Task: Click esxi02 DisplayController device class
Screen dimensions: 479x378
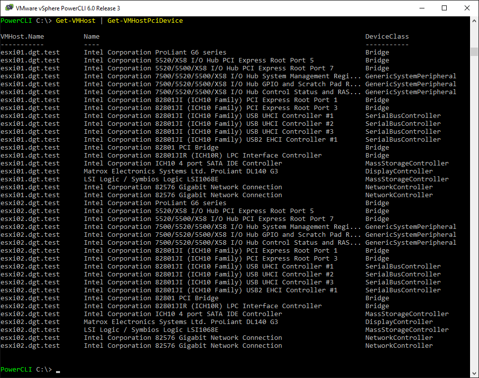Action: click(x=399, y=322)
